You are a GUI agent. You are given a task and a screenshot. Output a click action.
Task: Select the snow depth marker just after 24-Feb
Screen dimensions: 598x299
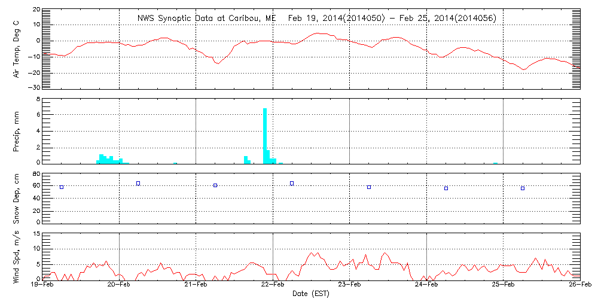pyautogui.click(x=446, y=188)
